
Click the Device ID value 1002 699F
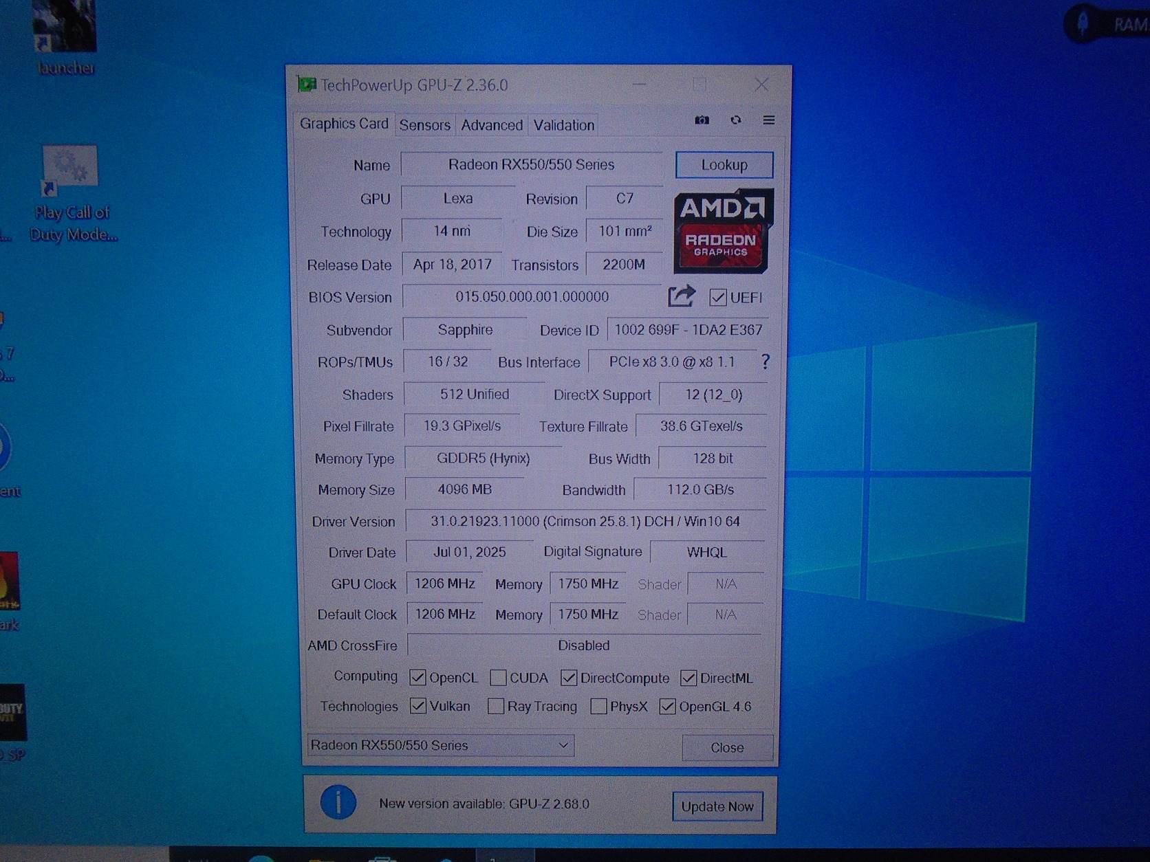[x=688, y=329]
